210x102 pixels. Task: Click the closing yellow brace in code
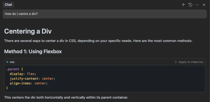coord(7,88)
